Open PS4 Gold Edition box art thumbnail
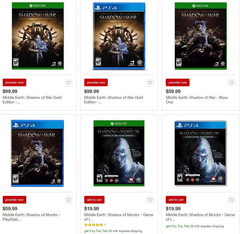 coord(119,36)
